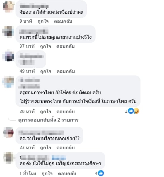
Task: Open avatar of the ดร. จบไทย commenter
Action: (x=8, y=133)
